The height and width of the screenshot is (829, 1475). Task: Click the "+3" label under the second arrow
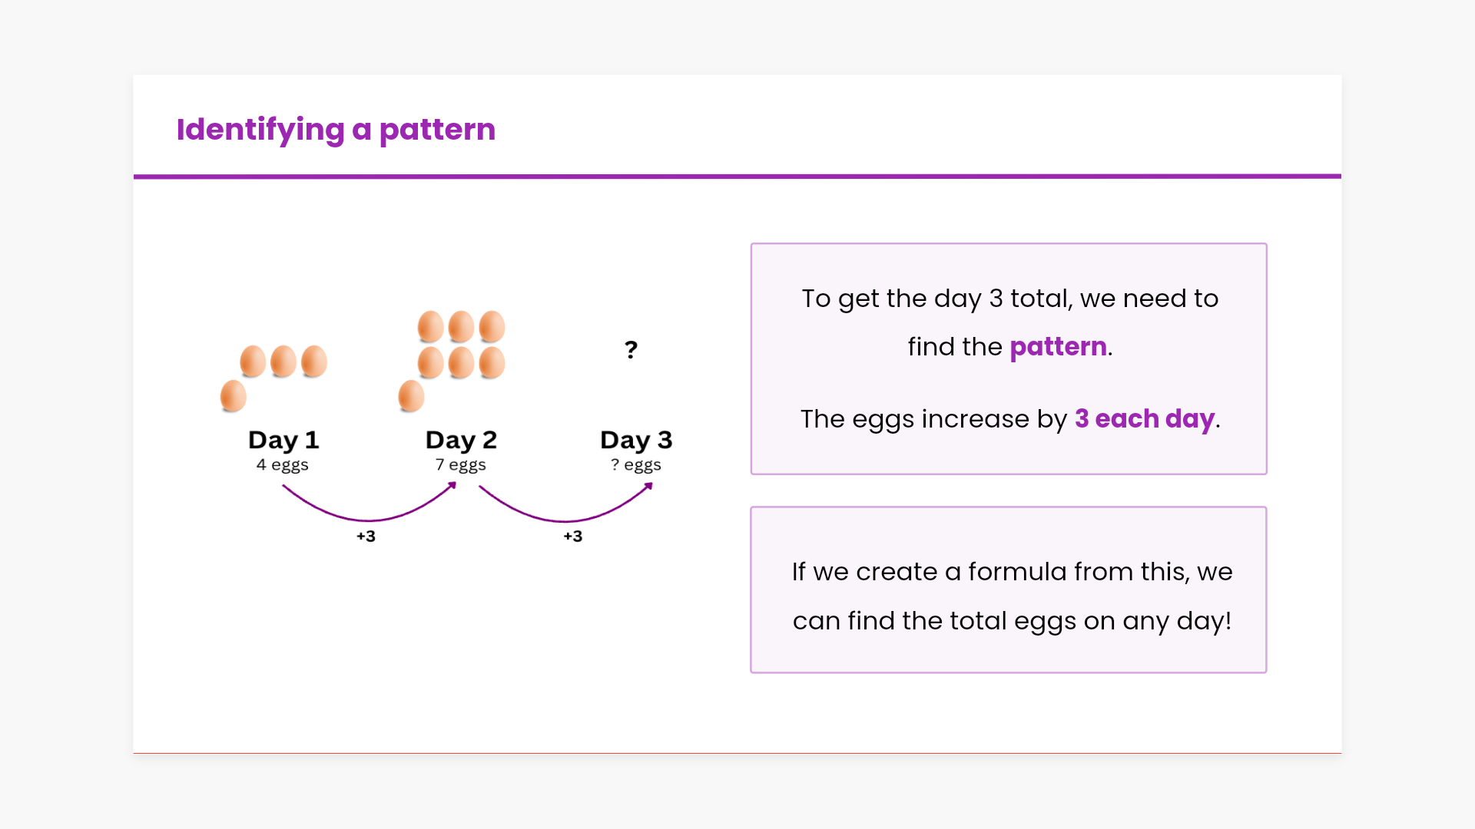tap(573, 537)
